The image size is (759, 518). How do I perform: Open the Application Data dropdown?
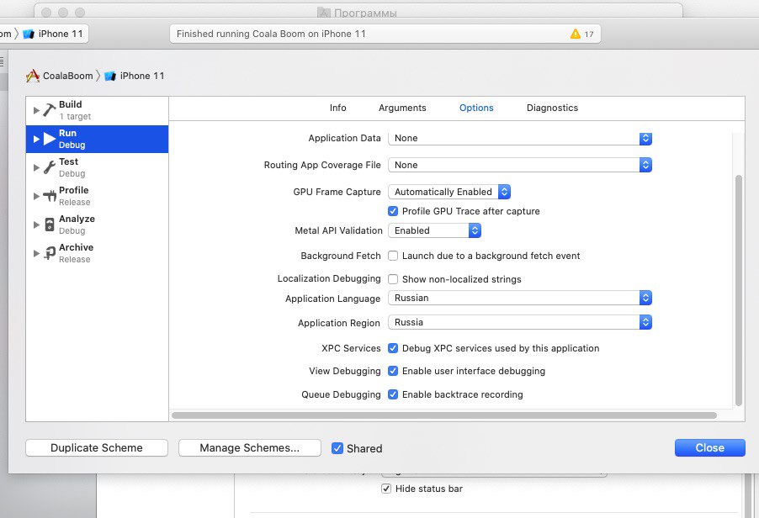pyautogui.click(x=520, y=138)
